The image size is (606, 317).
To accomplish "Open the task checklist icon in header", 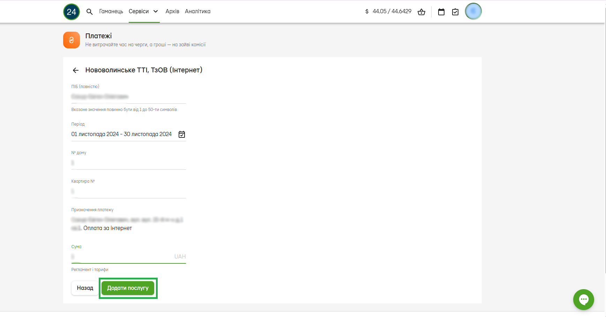I will [x=455, y=12].
